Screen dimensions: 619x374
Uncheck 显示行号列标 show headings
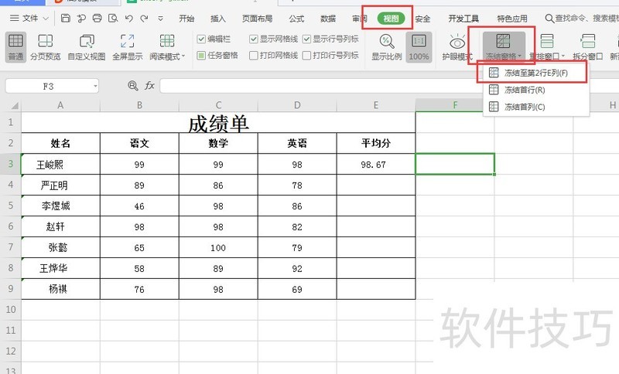point(306,39)
